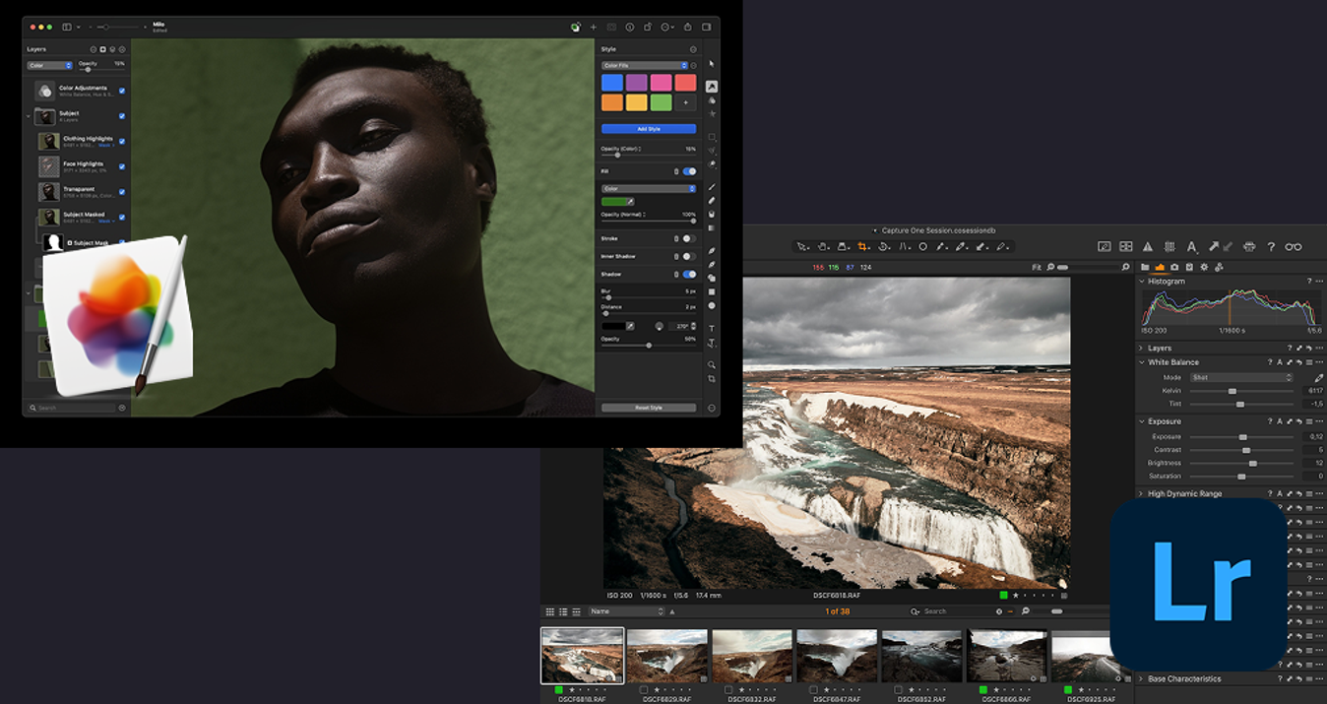Image resolution: width=1327 pixels, height=704 pixels.
Task: Select the Type tool in Pixelmator's toolbar
Action: pyautogui.click(x=711, y=327)
